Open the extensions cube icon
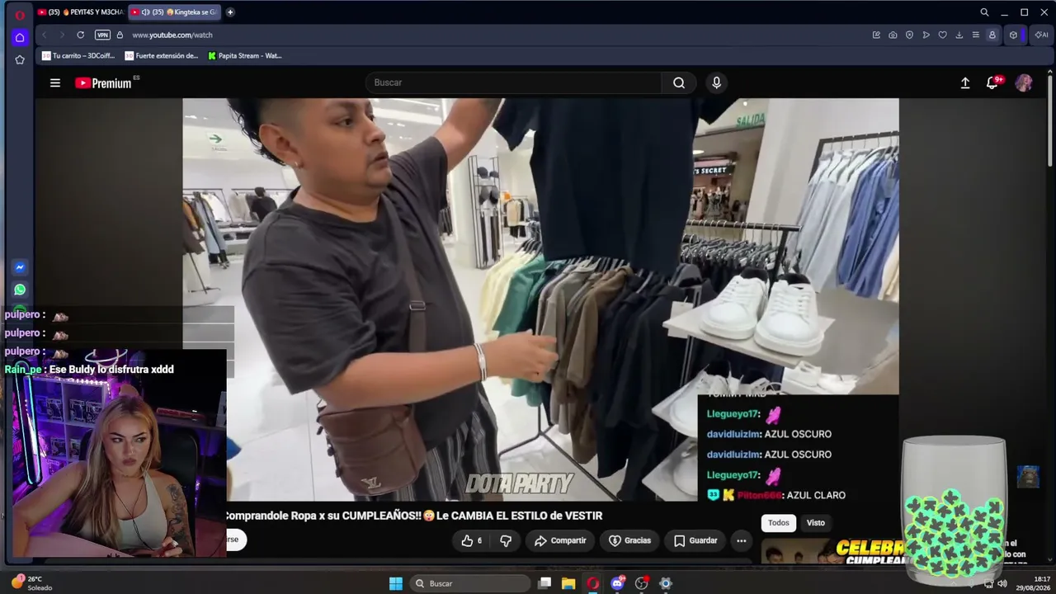 1013,35
